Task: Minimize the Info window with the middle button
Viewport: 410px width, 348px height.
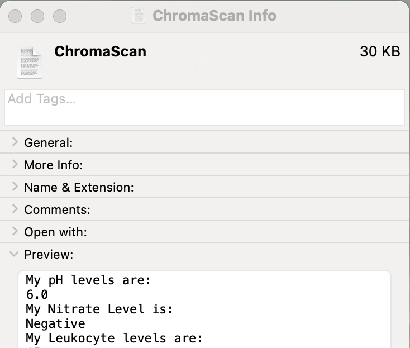Action: pyautogui.click(x=37, y=16)
